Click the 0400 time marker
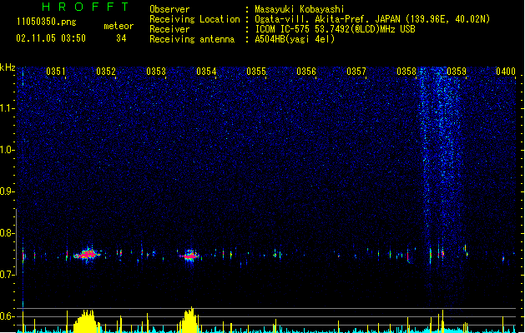The height and width of the screenshot is (333, 525). pyautogui.click(x=506, y=72)
